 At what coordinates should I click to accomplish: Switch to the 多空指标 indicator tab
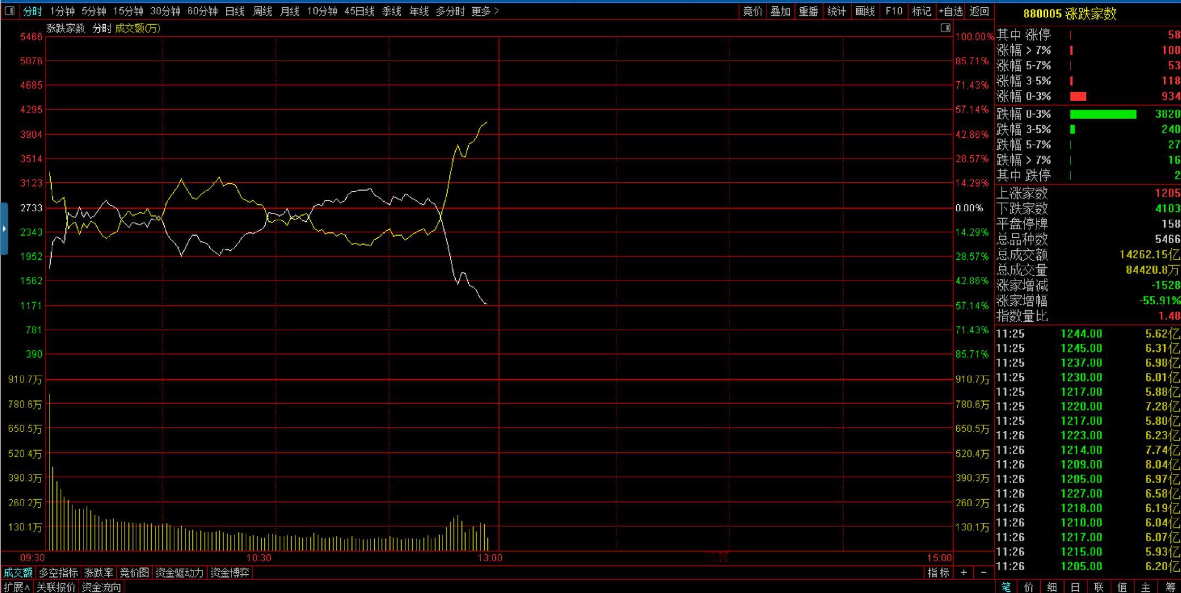[x=58, y=573]
